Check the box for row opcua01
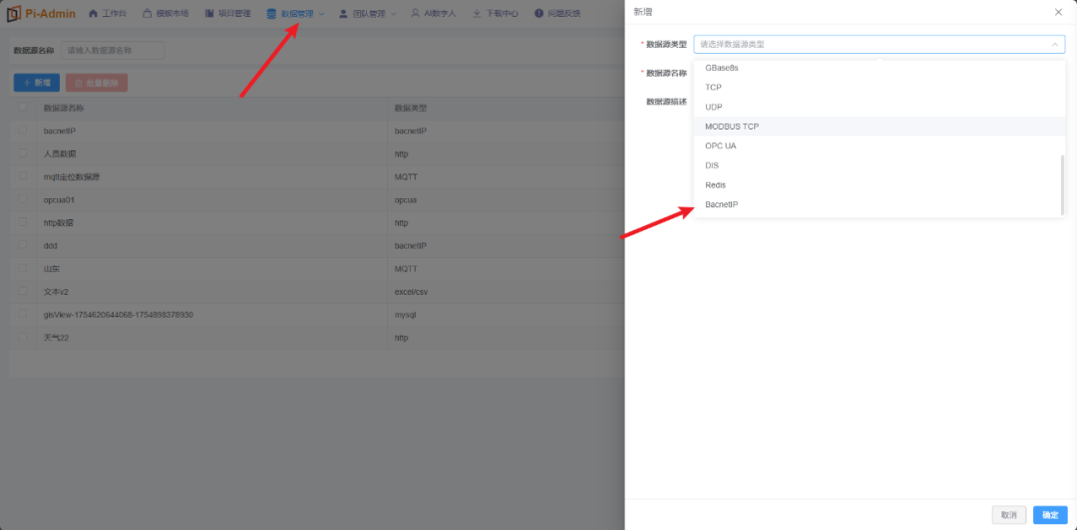Image resolution: width=1077 pixels, height=530 pixels. pos(23,199)
